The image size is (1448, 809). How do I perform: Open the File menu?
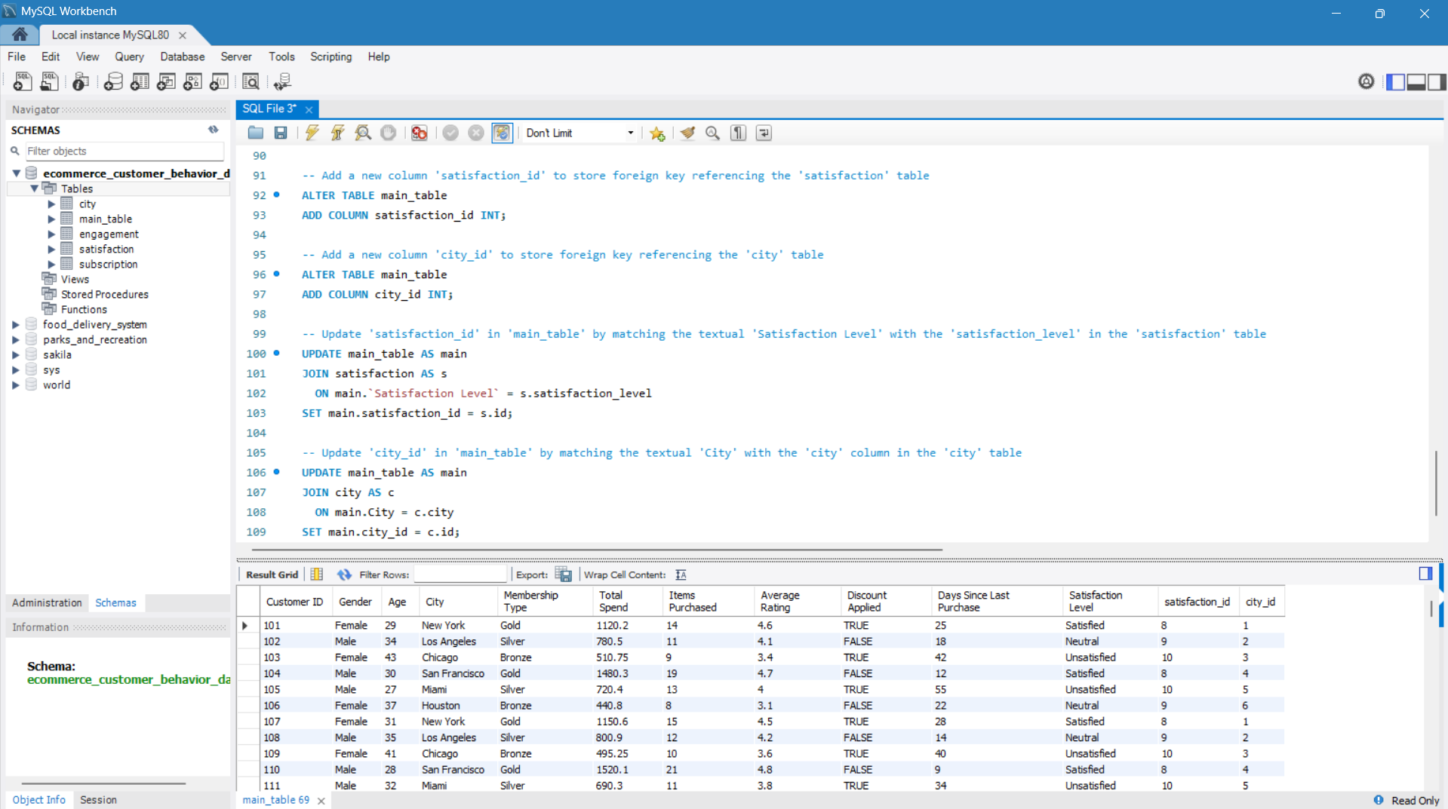17,57
